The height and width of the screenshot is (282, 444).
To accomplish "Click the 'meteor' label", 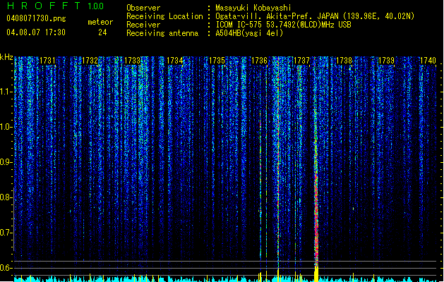I will point(100,22).
